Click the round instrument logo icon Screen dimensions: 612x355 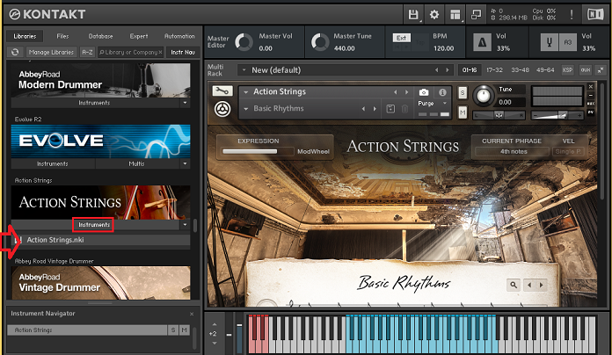pos(222,109)
